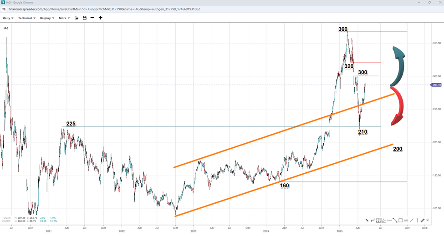Click the open folder icon

(x=77, y=18)
